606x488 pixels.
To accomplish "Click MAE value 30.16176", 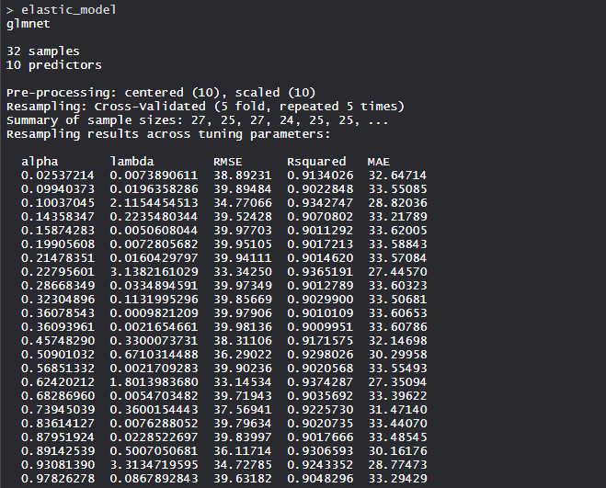I will (x=397, y=451).
